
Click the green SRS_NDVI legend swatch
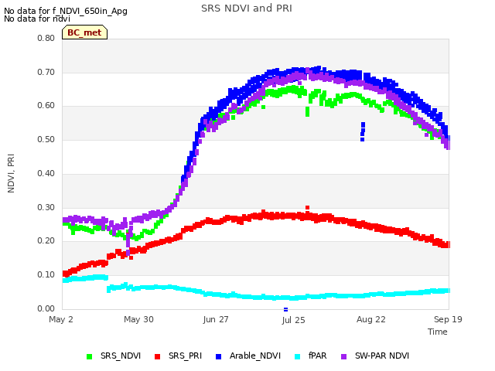[x=90, y=357]
